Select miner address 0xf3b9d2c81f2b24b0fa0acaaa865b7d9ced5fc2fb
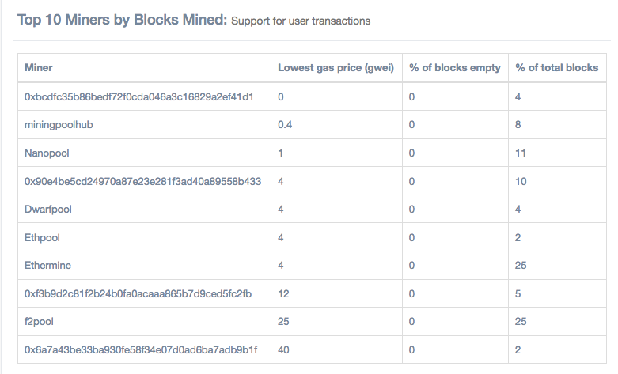Image resolution: width=618 pixels, height=374 pixels. point(138,294)
